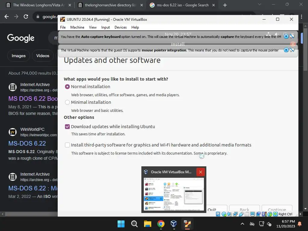Open Google Videos filter

tap(43, 56)
